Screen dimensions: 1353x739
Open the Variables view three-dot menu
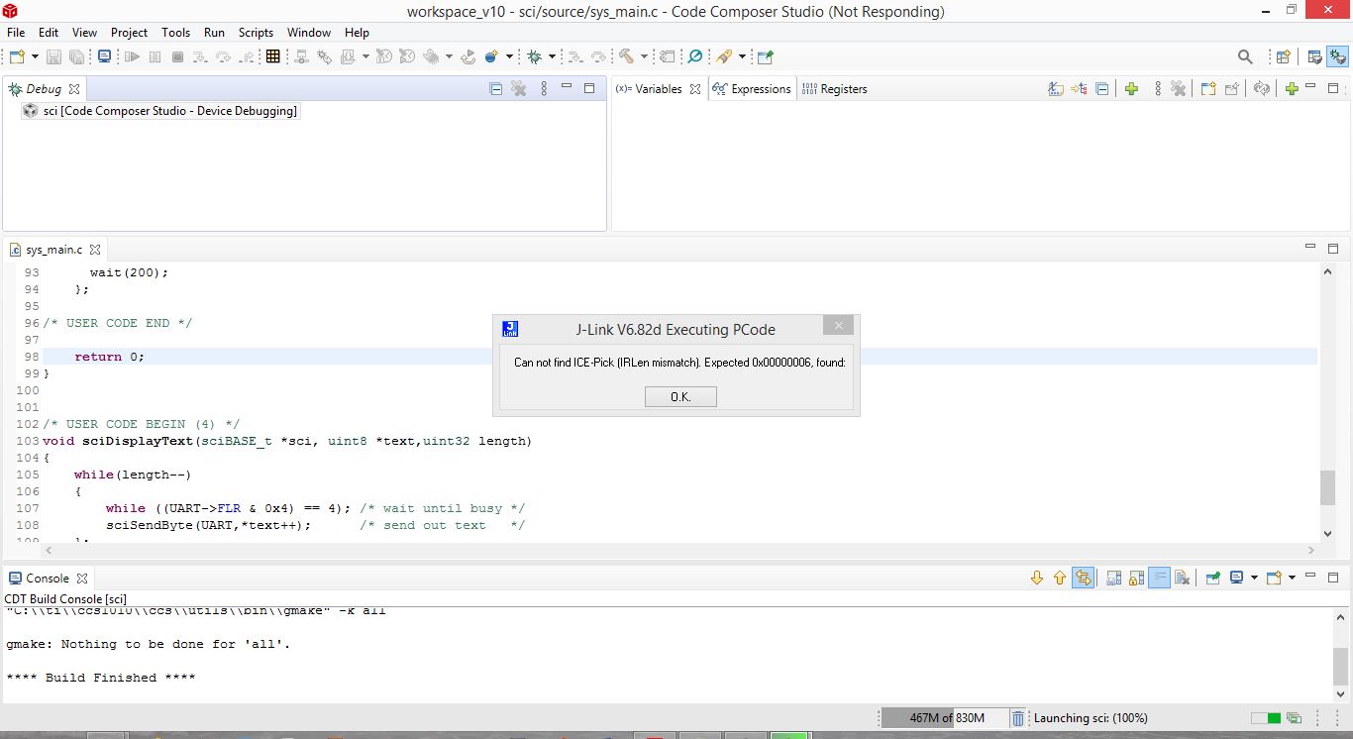[1158, 88]
